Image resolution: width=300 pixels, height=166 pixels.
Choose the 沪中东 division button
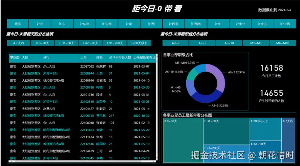[x=263, y=24]
